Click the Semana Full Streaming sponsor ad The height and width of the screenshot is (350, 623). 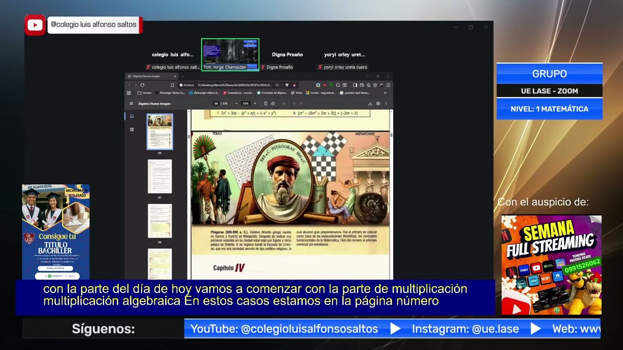pyautogui.click(x=551, y=265)
